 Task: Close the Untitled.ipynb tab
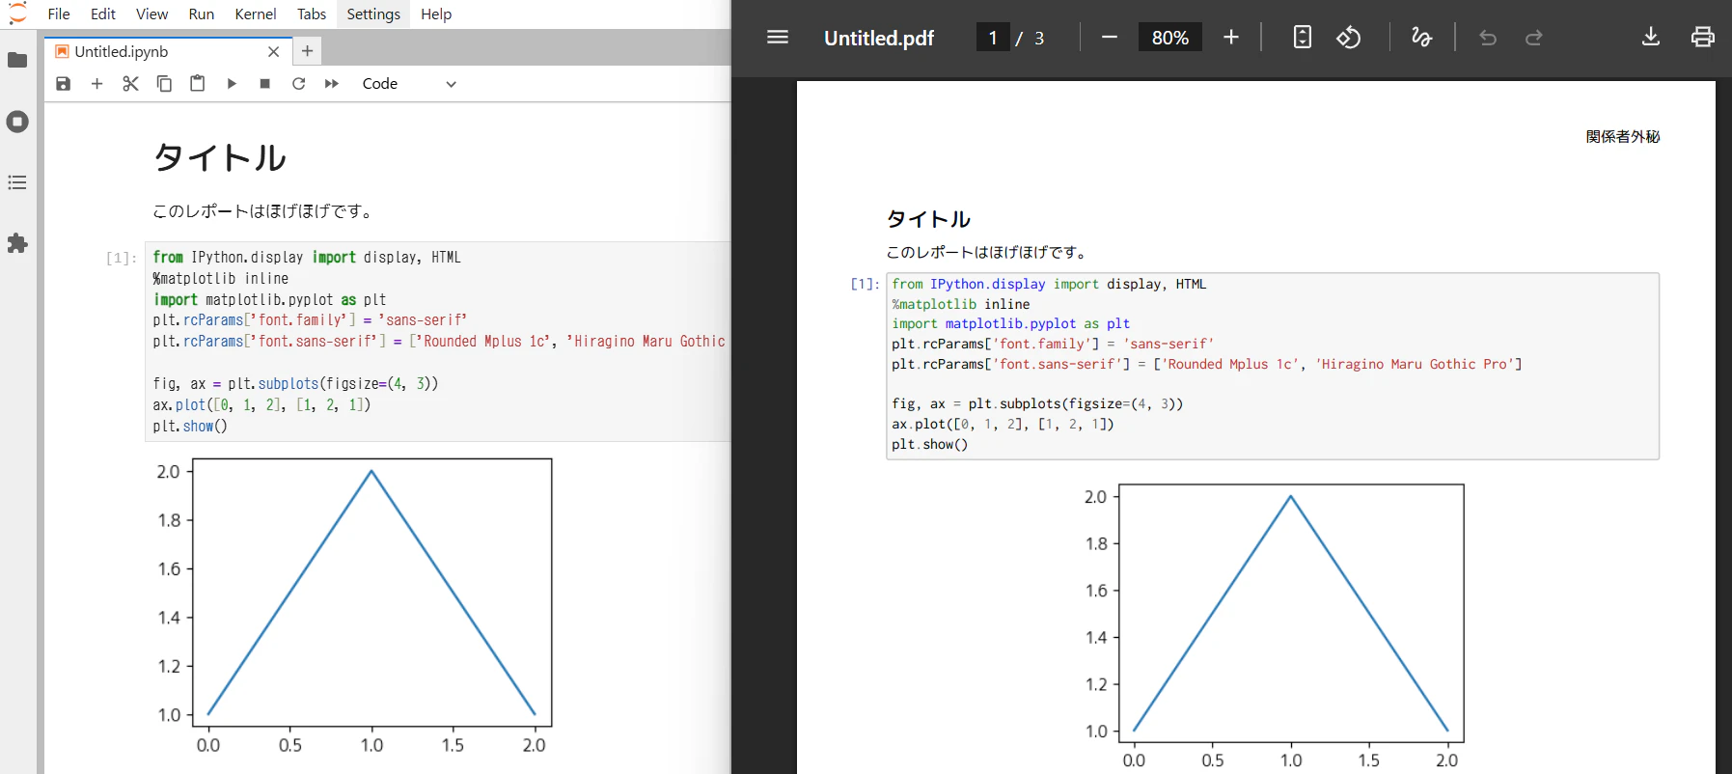point(273,51)
